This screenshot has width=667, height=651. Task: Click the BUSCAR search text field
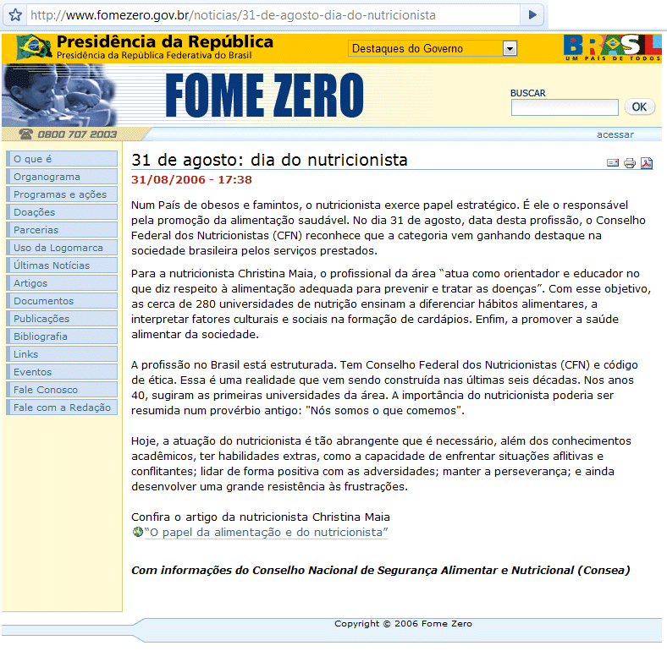[x=565, y=107]
